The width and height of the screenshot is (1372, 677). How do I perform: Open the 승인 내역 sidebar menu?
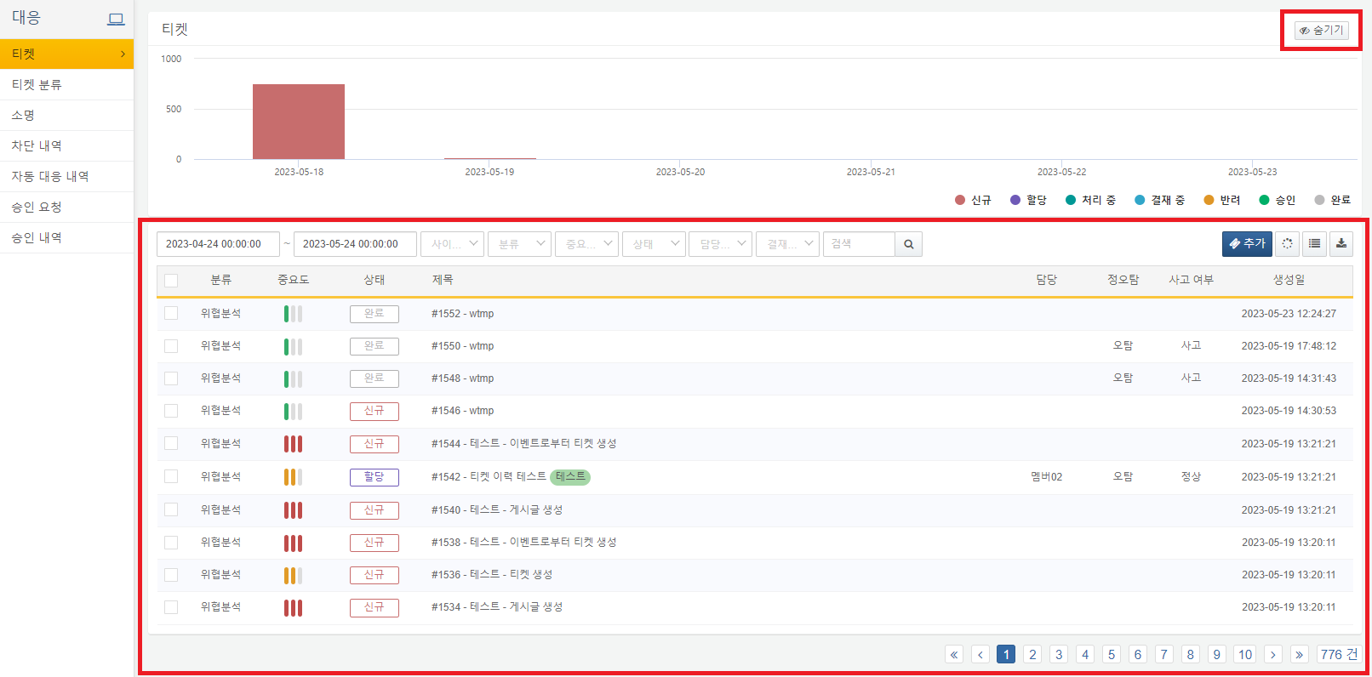coord(66,238)
